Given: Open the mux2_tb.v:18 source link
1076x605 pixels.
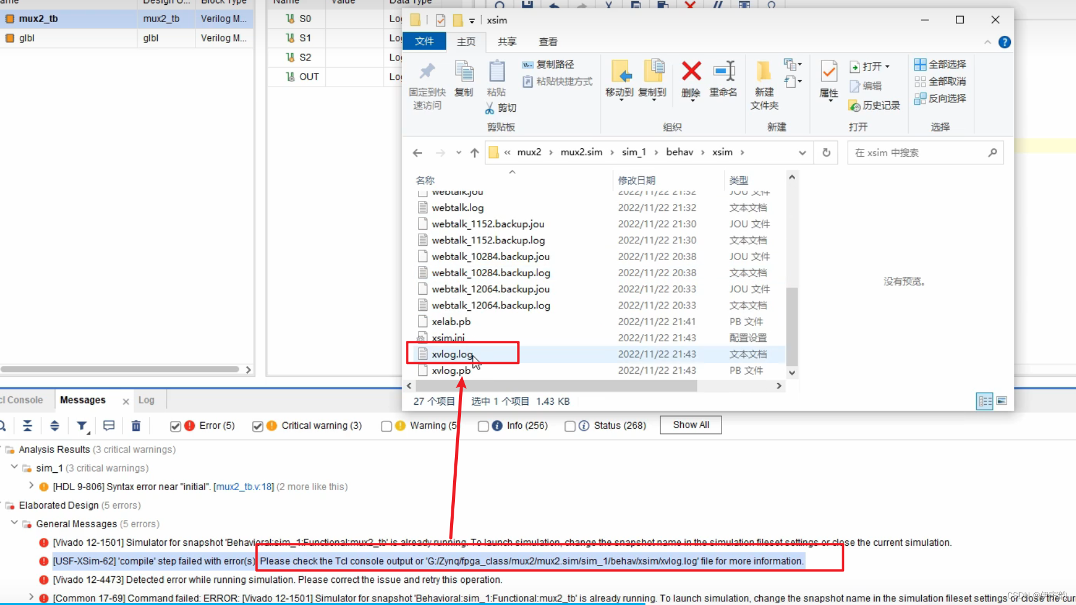Looking at the screenshot, I should pyautogui.click(x=244, y=487).
